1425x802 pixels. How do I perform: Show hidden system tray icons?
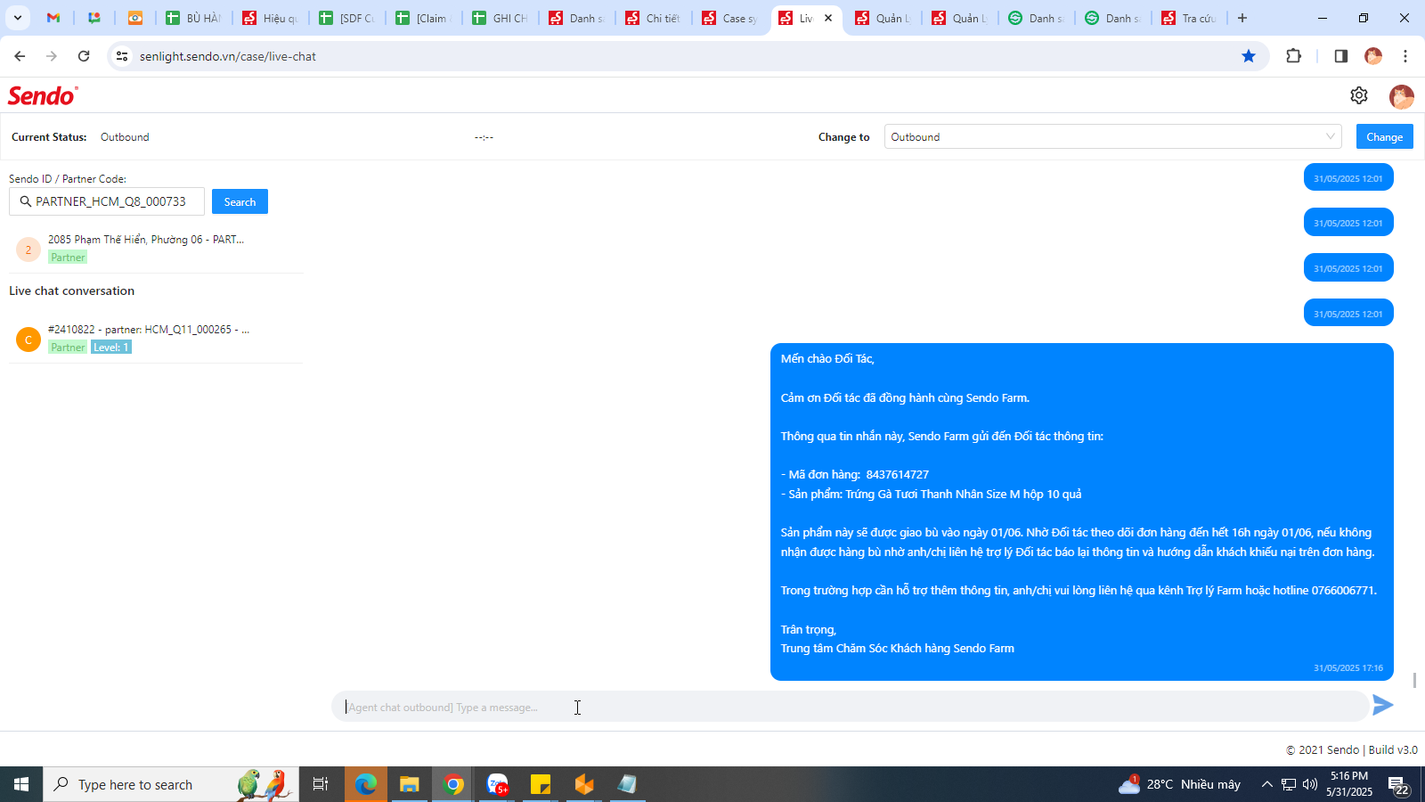click(1266, 784)
